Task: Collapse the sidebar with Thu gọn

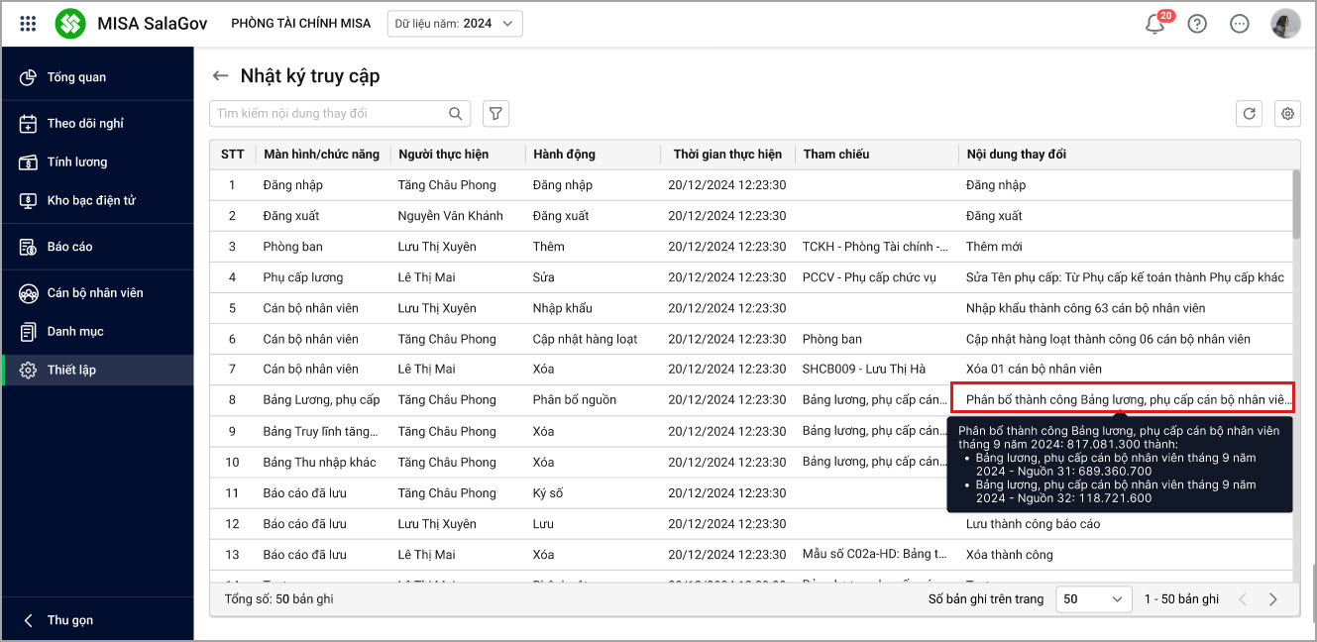Action: coord(69,620)
